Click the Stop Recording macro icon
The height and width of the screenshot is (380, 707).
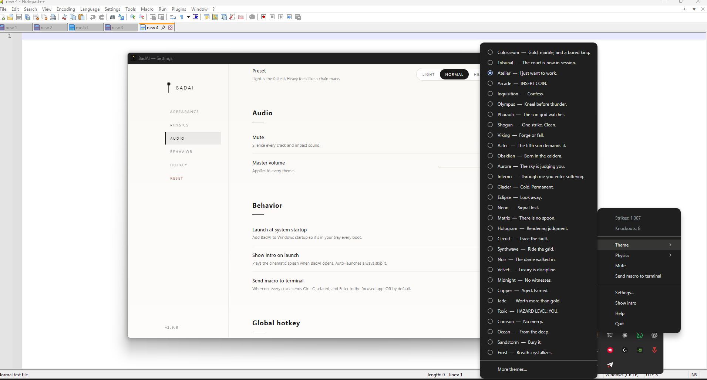coord(272,17)
